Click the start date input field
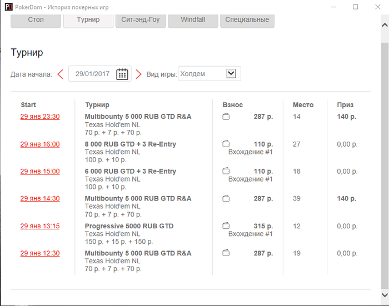This screenshot has width=389, height=306. pyautogui.click(x=99, y=74)
